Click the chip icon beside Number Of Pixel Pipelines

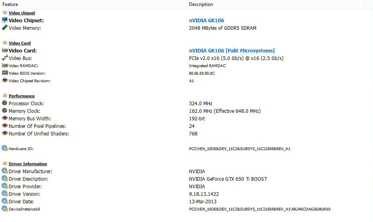click(x=5, y=125)
